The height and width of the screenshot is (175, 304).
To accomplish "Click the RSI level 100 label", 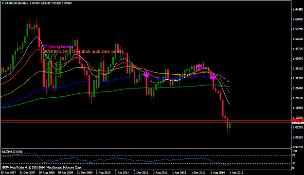I will point(294,151).
